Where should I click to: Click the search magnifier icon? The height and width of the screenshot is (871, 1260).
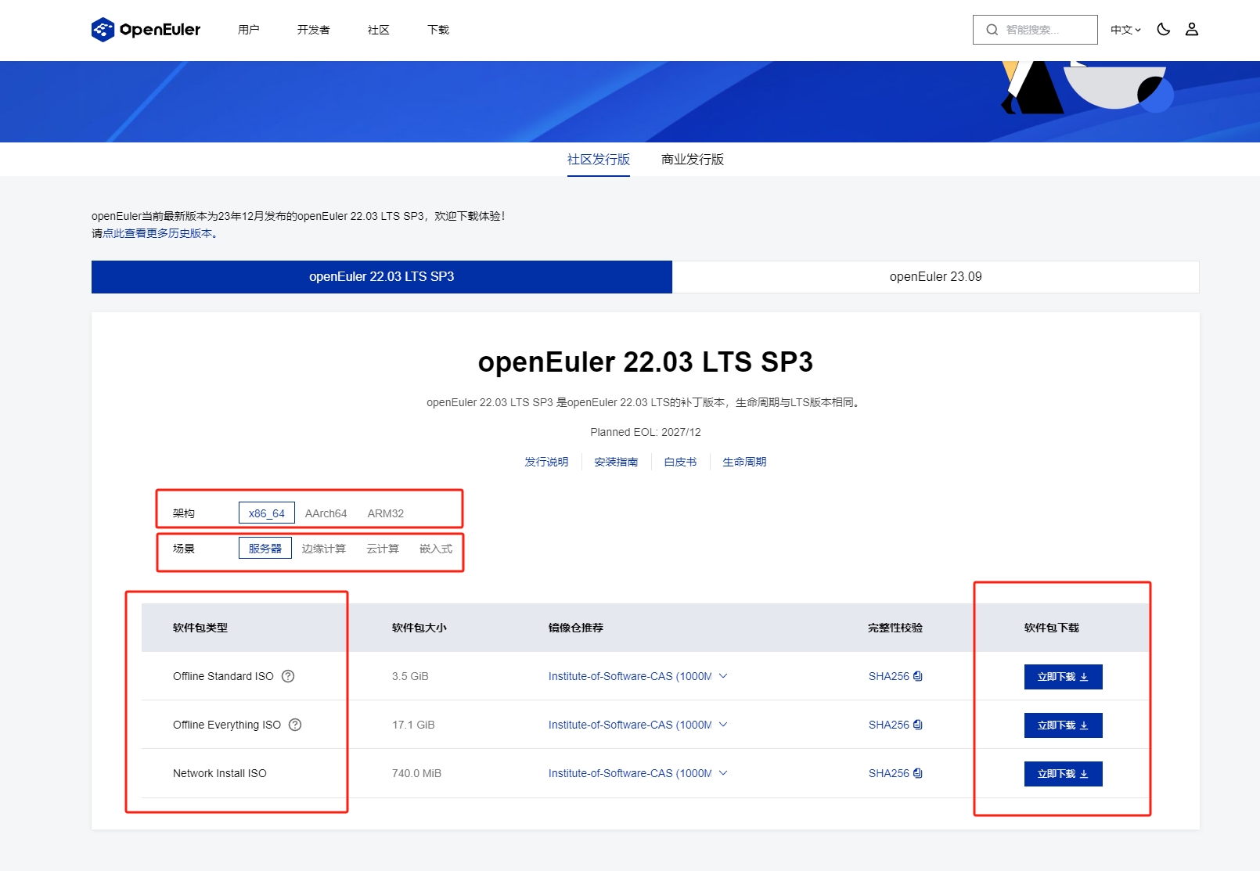992,30
